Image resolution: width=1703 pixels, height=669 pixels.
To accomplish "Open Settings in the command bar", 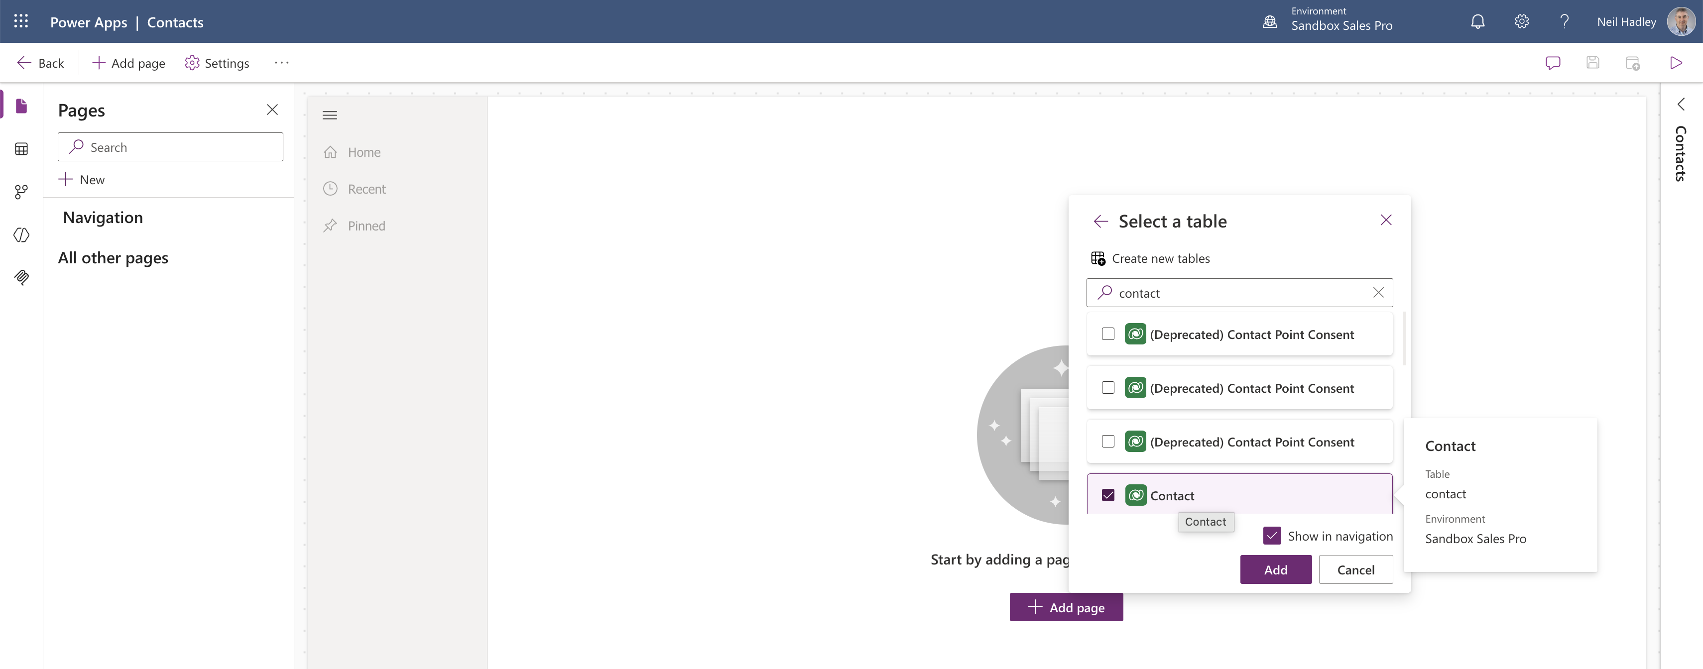I will point(217,63).
